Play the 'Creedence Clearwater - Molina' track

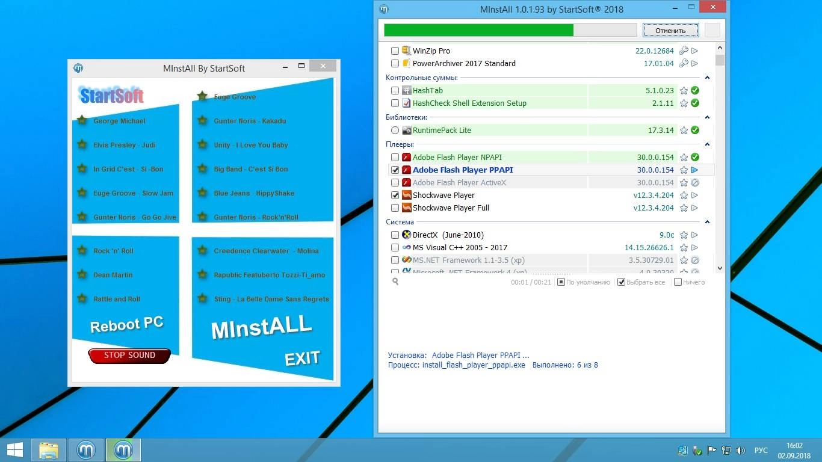tap(266, 251)
